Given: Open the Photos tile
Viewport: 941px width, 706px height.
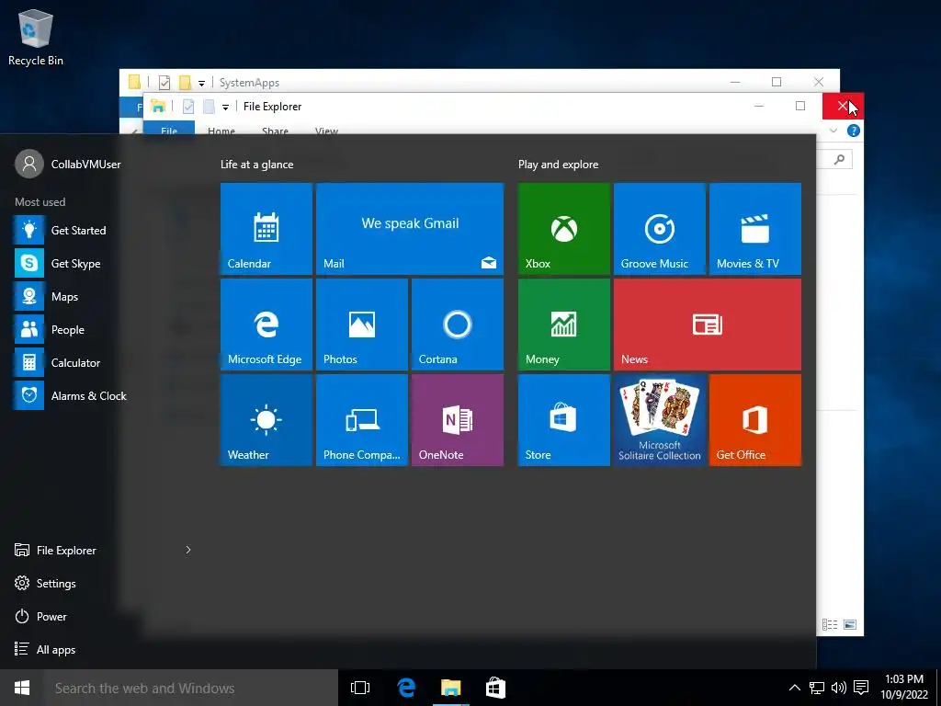Looking at the screenshot, I should click(362, 325).
